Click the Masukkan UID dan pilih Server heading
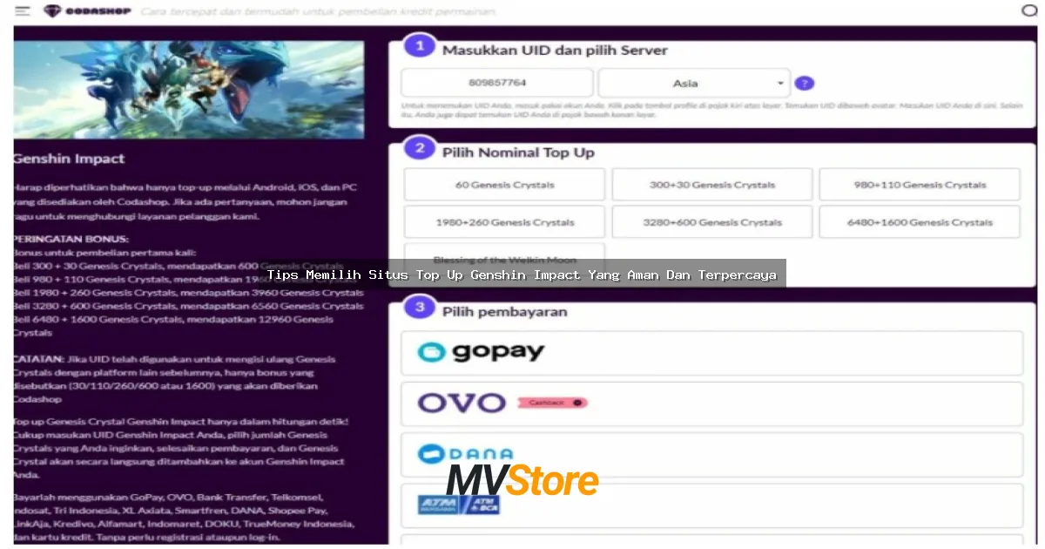Viewport: 1045px width, 549px height. point(555,51)
